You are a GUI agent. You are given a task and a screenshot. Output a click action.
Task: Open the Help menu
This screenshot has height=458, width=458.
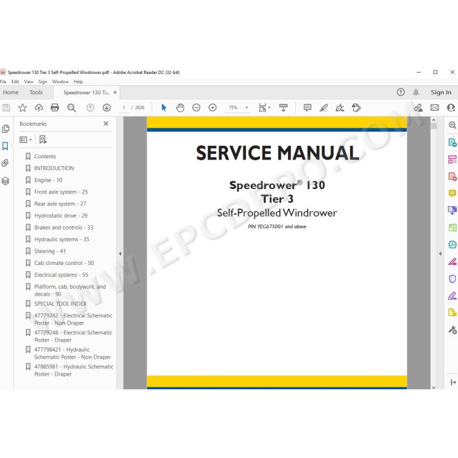pos(79,82)
